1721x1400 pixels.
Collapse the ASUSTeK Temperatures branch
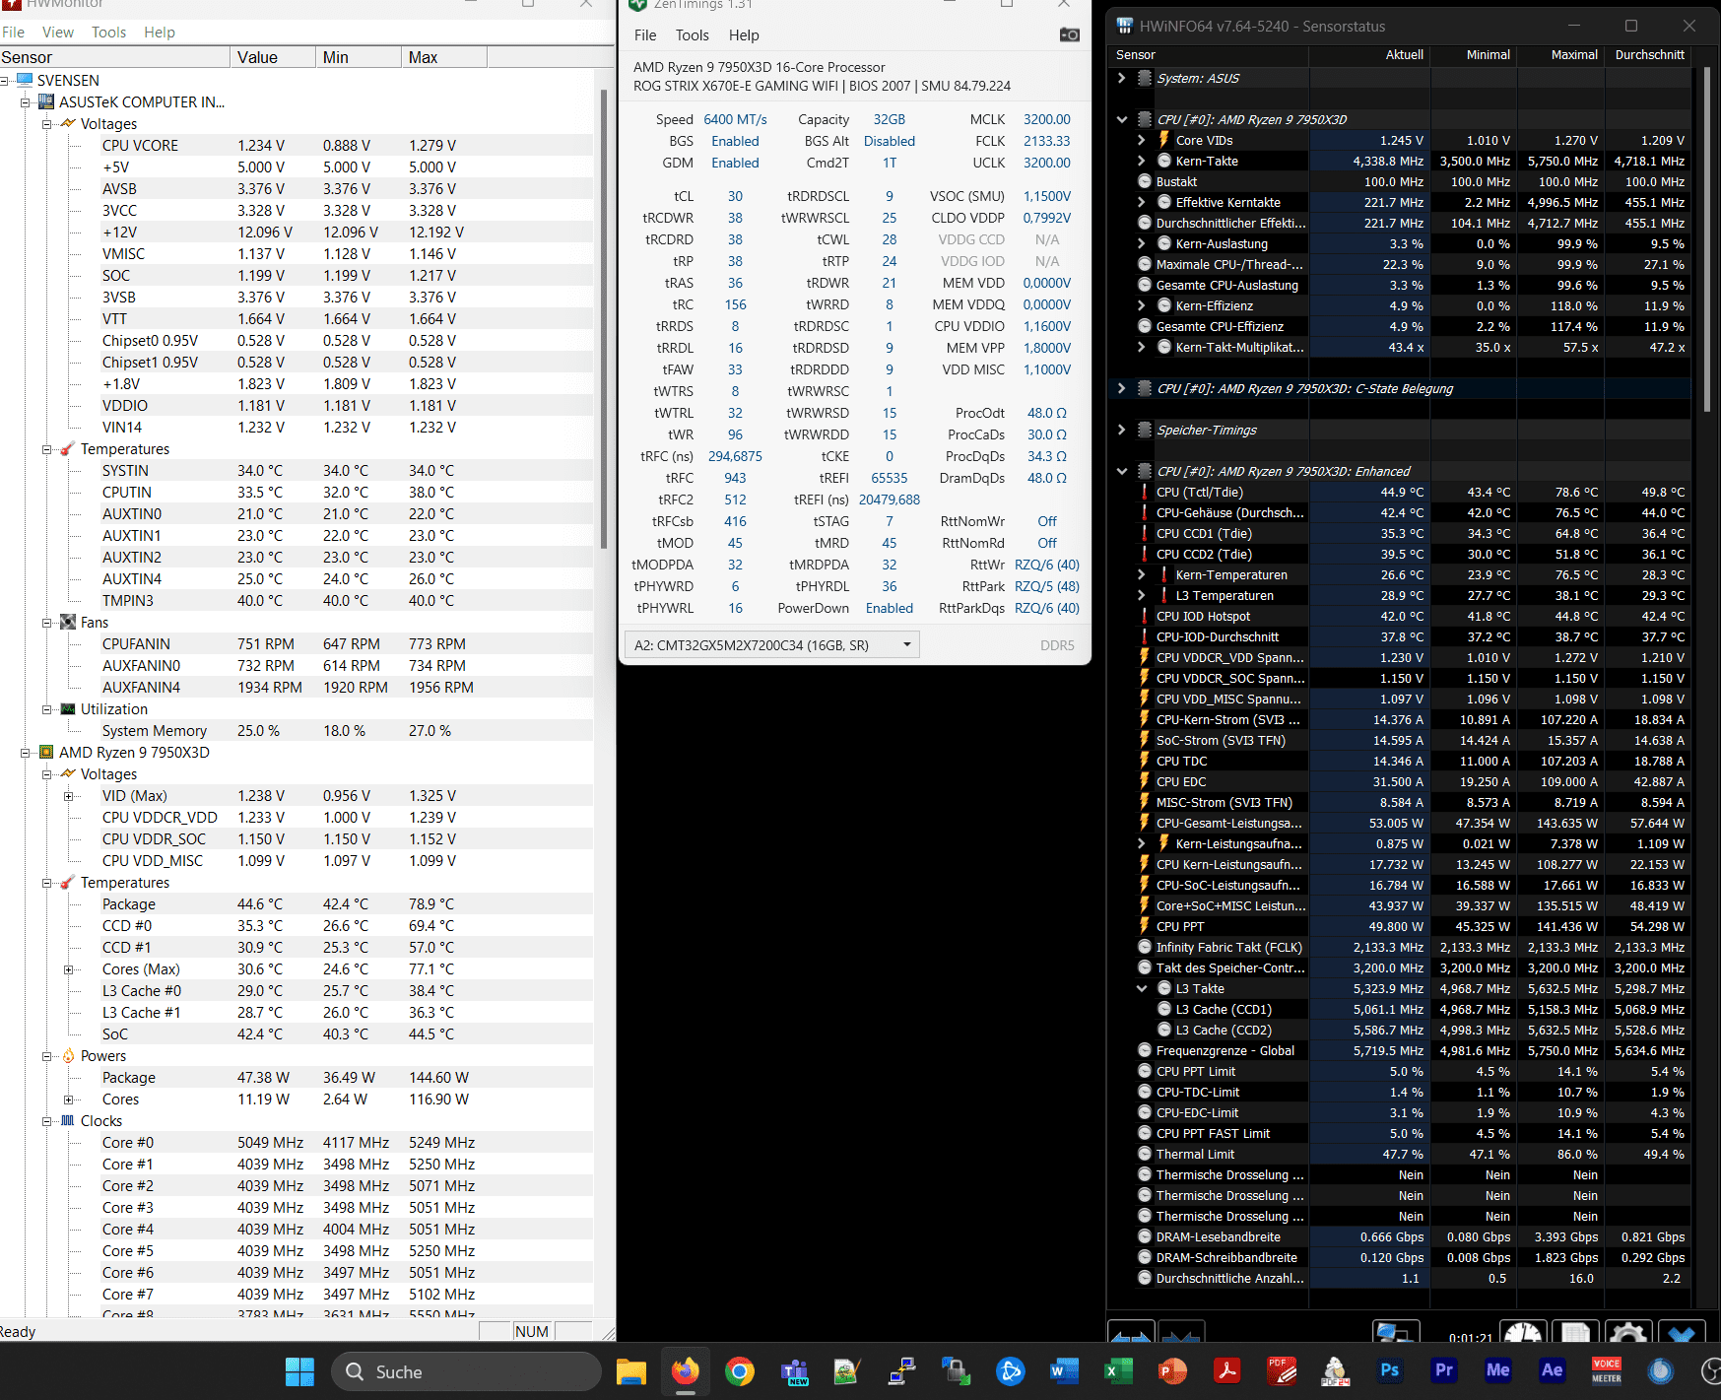(46, 449)
